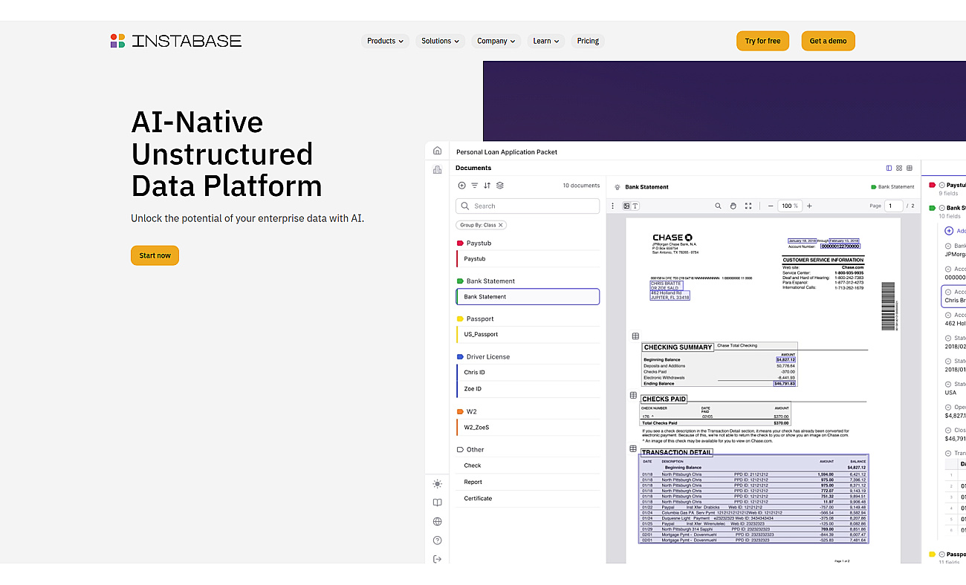This screenshot has width=966, height=585.
Task: Click table icon beside Transaction Detail
Action: click(633, 448)
